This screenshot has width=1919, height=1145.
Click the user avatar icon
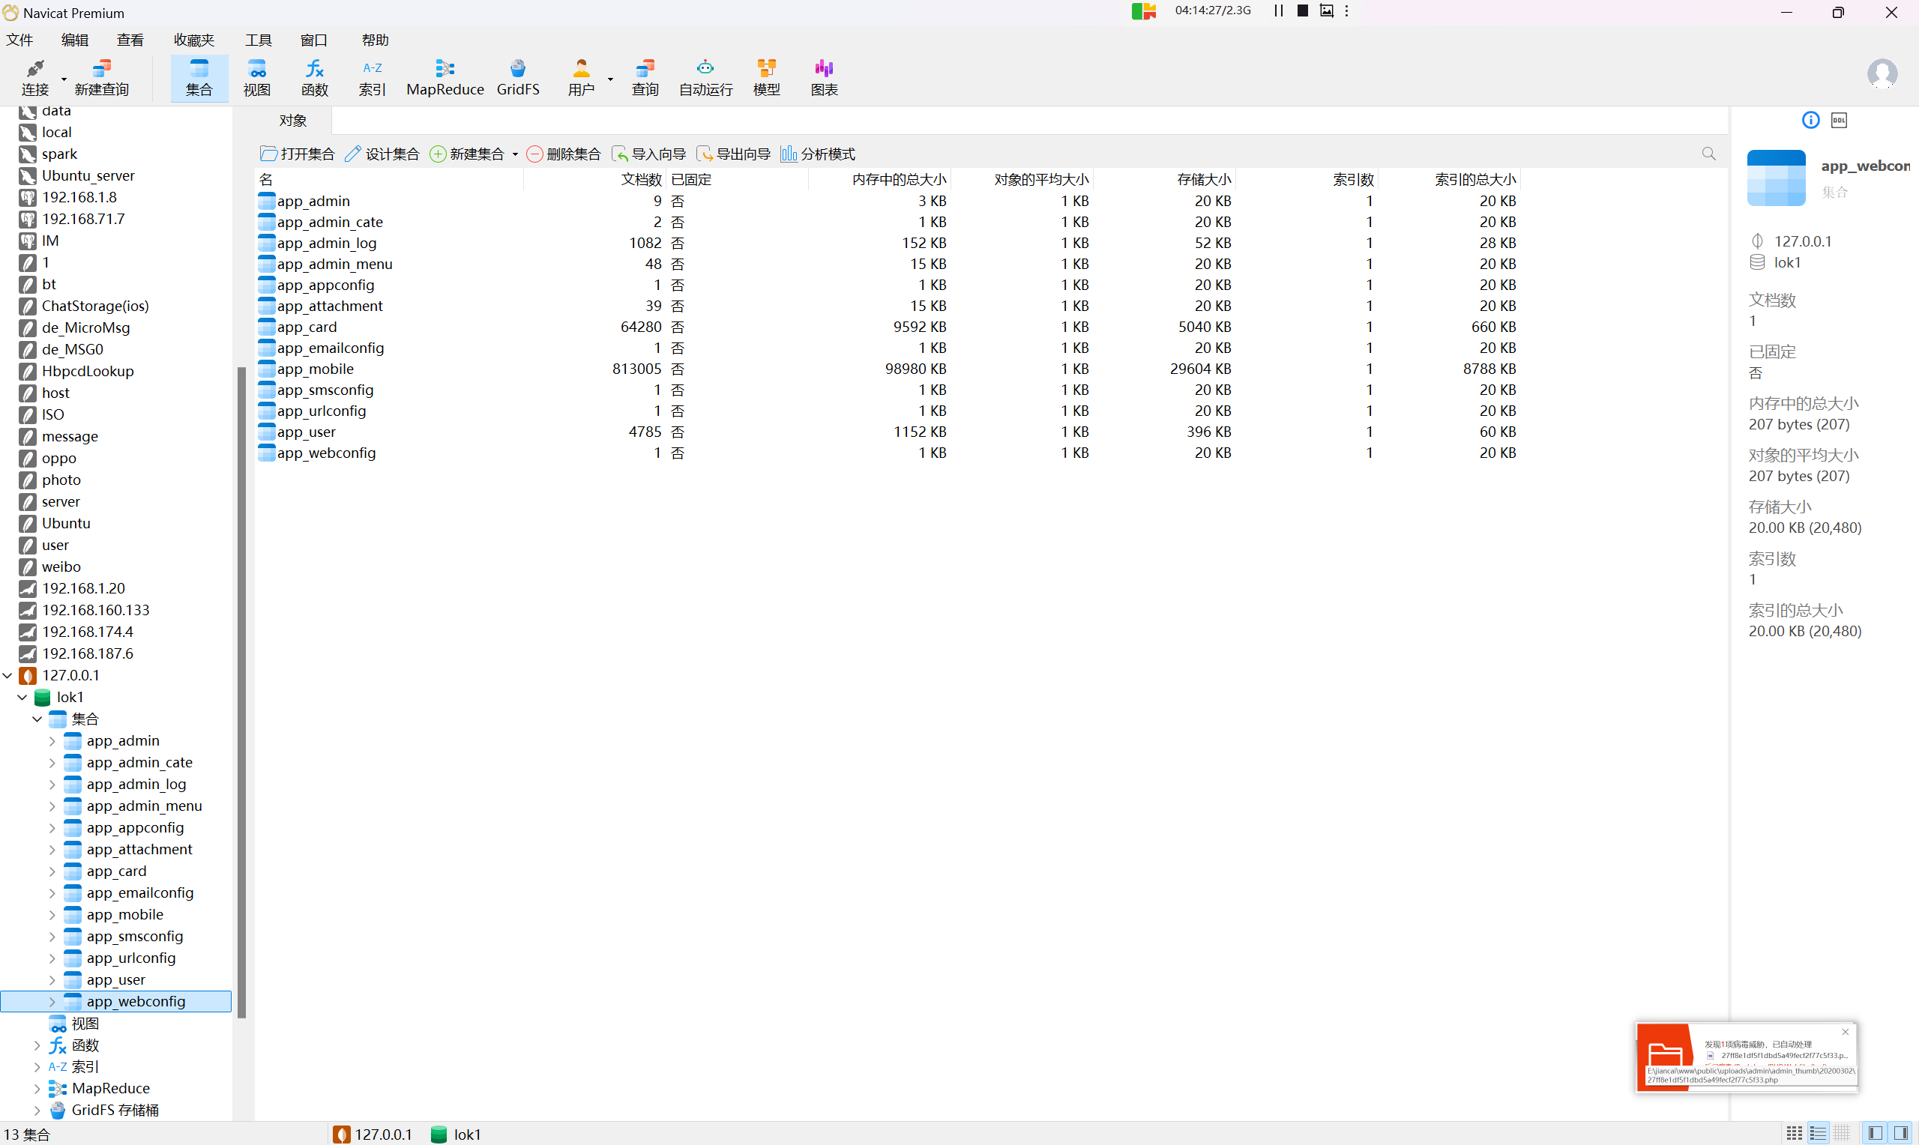coord(1882,74)
